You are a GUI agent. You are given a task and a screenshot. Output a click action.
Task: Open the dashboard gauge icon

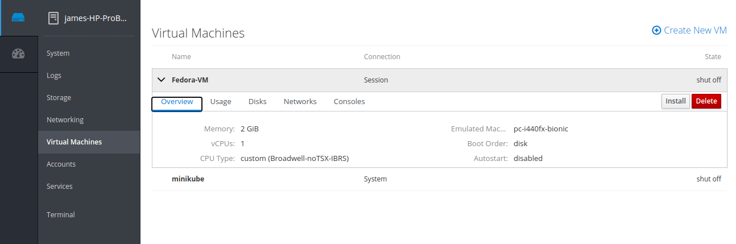pyautogui.click(x=18, y=54)
